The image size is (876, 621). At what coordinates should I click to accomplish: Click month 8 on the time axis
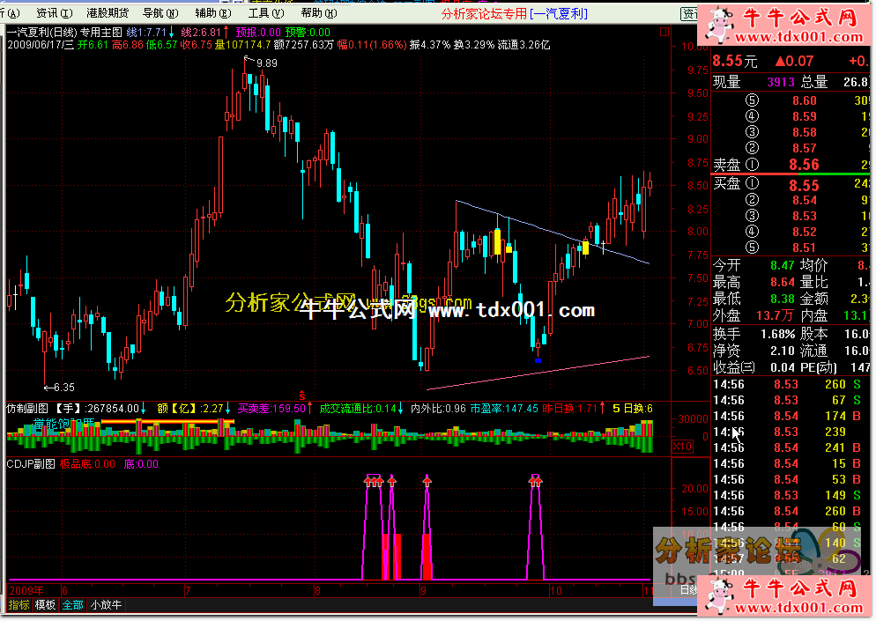pyautogui.click(x=317, y=591)
